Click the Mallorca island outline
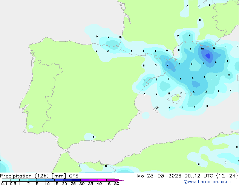239x185 pixels. [175, 99]
